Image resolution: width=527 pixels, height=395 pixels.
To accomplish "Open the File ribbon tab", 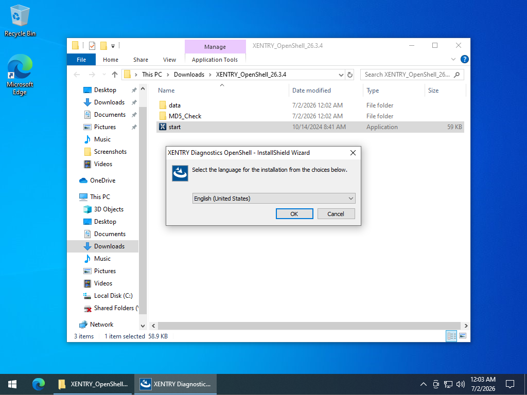I will (x=81, y=60).
